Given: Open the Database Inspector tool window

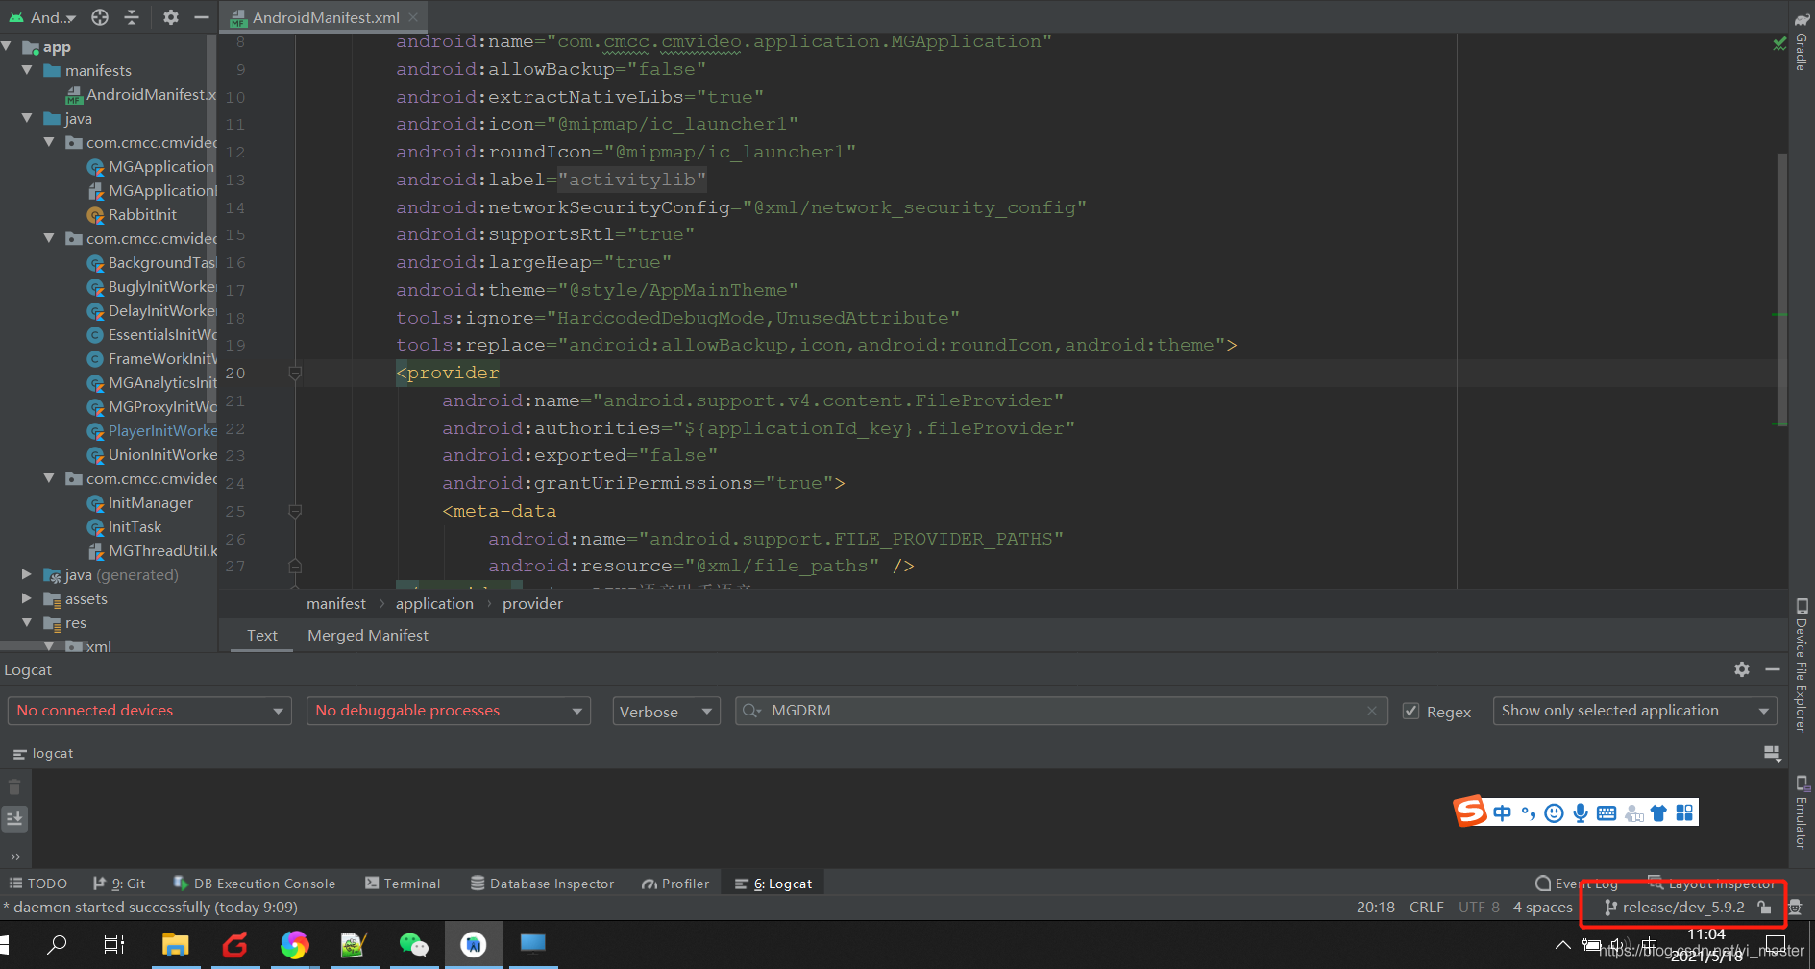Looking at the screenshot, I should click(542, 884).
